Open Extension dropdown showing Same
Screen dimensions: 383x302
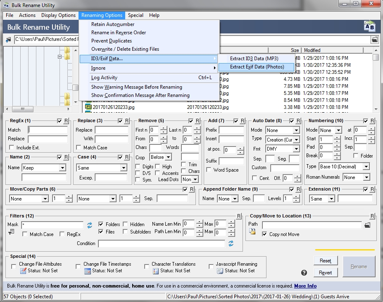pyautogui.click(x=331, y=199)
